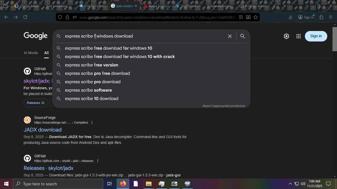This screenshot has width=337, height=189.
Task: Open File Explorer from the taskbar
Action: pyautogui.click(x=148, y=184)
